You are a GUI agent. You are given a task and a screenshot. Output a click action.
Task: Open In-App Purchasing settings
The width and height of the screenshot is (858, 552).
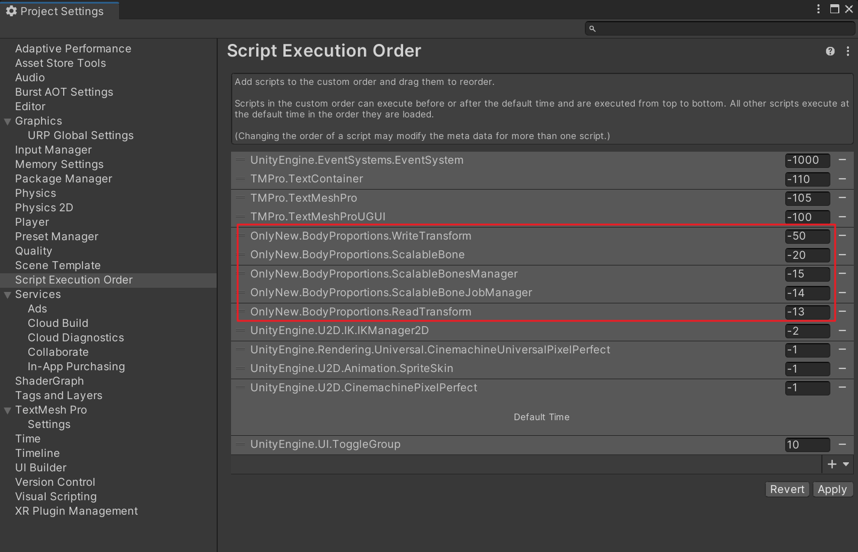click(x=76, y=367)
